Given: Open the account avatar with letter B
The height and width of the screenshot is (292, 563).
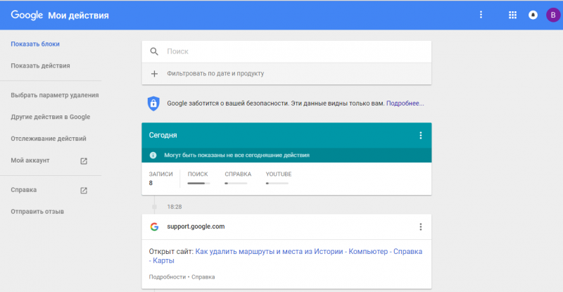Looking at the screenshot, I should pos(552,15).
